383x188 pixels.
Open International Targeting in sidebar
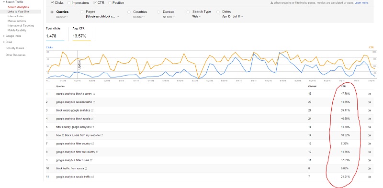(21, 26)
